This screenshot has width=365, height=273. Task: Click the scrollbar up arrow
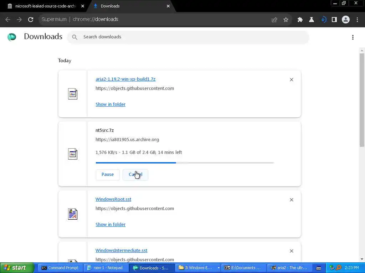(362, 50)
